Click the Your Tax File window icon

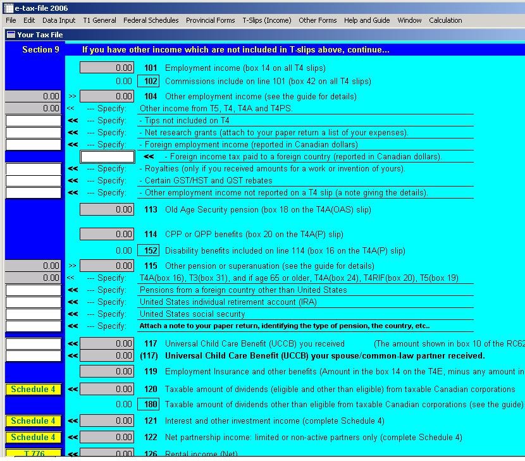[x=11, y=35]
